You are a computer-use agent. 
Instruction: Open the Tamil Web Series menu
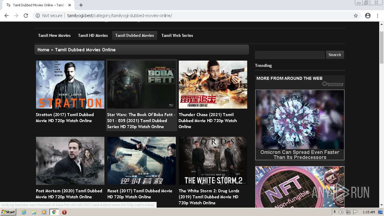click(x=177, y=35)
